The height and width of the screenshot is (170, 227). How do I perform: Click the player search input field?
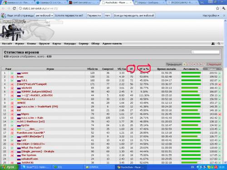click(205, 52)
